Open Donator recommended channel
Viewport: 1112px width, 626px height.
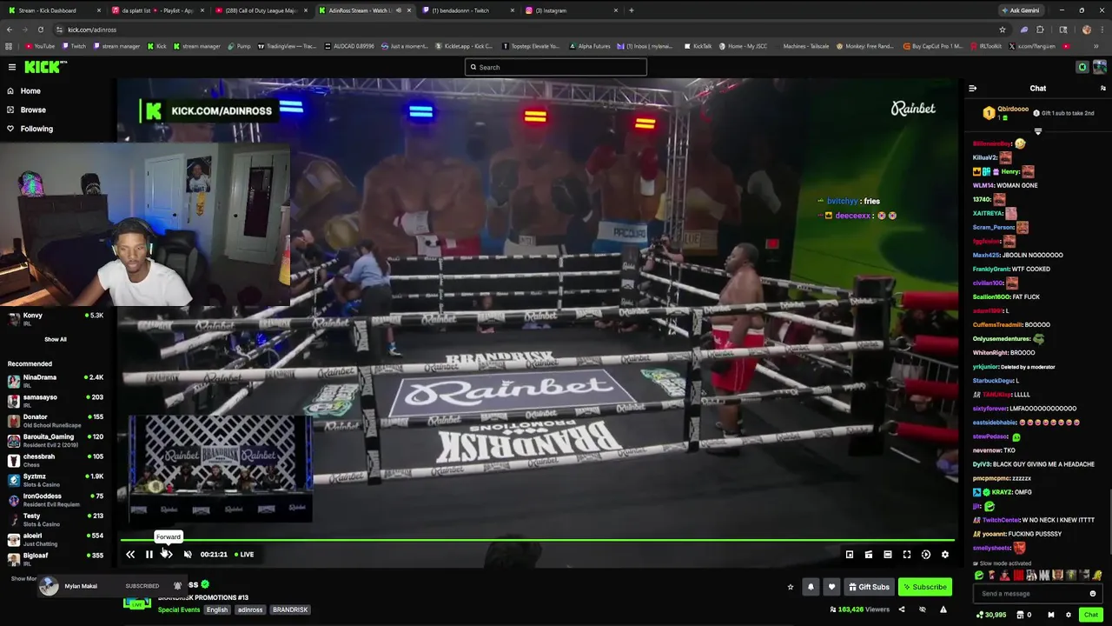(x=56, y=421)
